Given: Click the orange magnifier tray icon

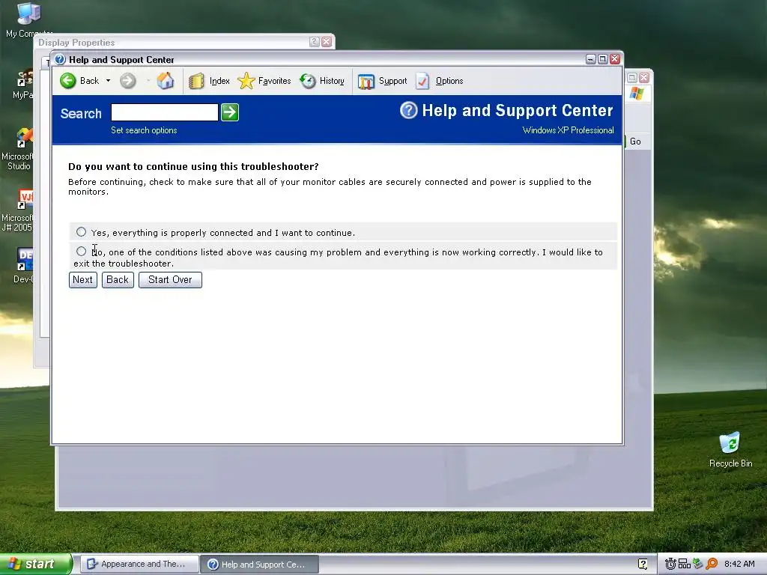Looking at the screenshot, I should click(712, 565).
